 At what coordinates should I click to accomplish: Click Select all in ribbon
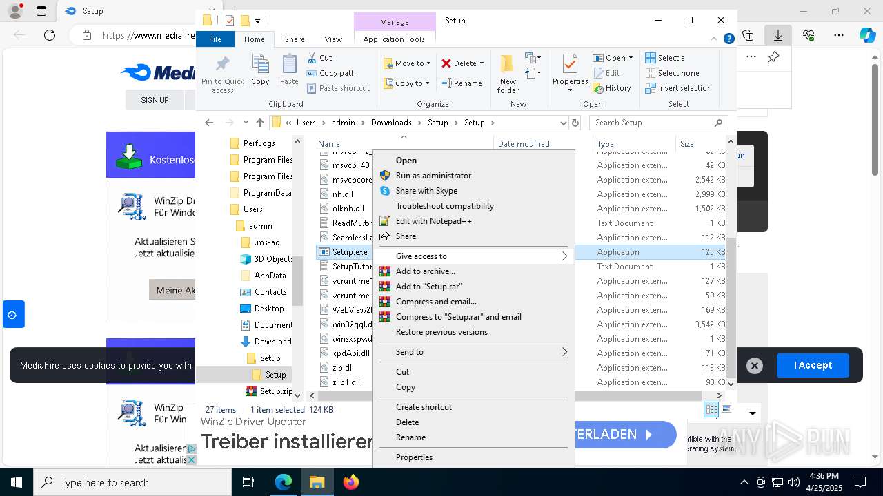pyautogui.click(x=667, y=58)
